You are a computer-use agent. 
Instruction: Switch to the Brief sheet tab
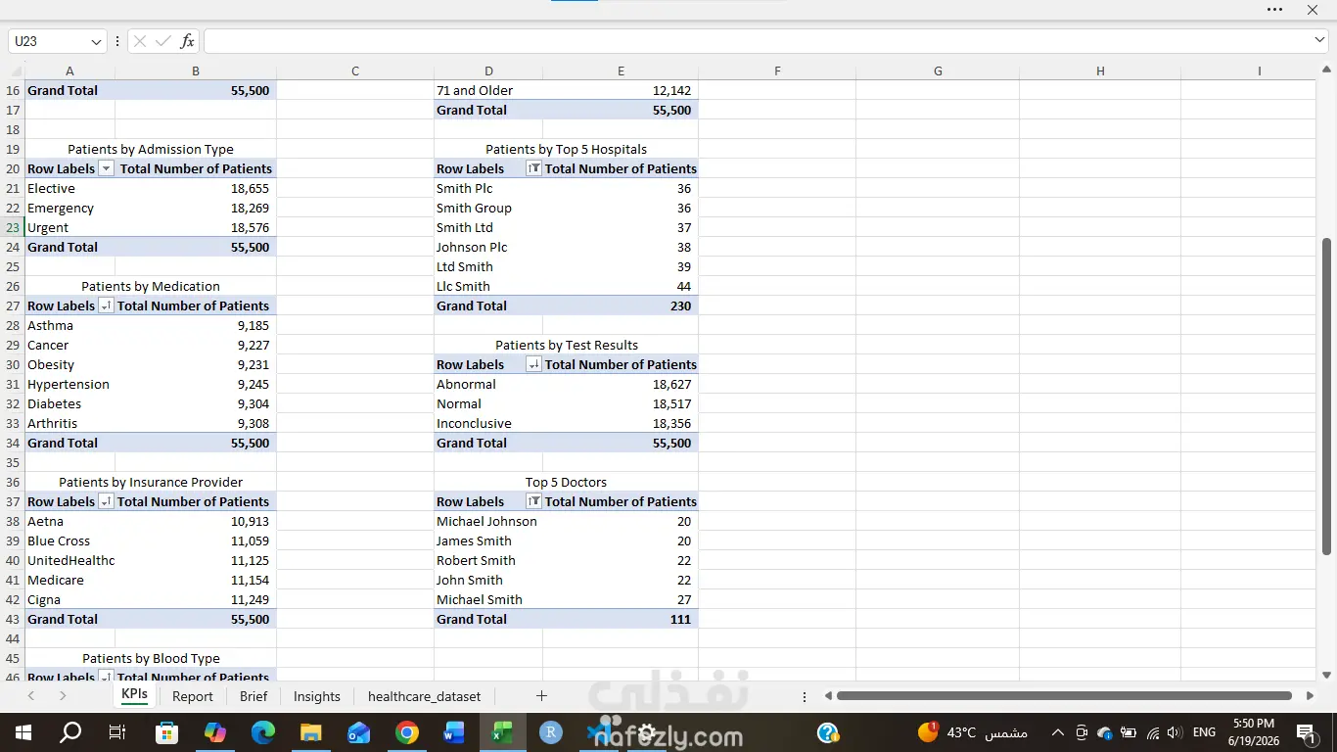254,696
